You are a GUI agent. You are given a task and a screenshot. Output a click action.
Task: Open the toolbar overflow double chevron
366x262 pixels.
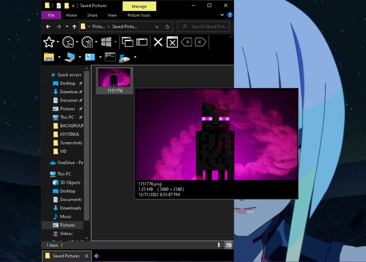tap(231, 37)
